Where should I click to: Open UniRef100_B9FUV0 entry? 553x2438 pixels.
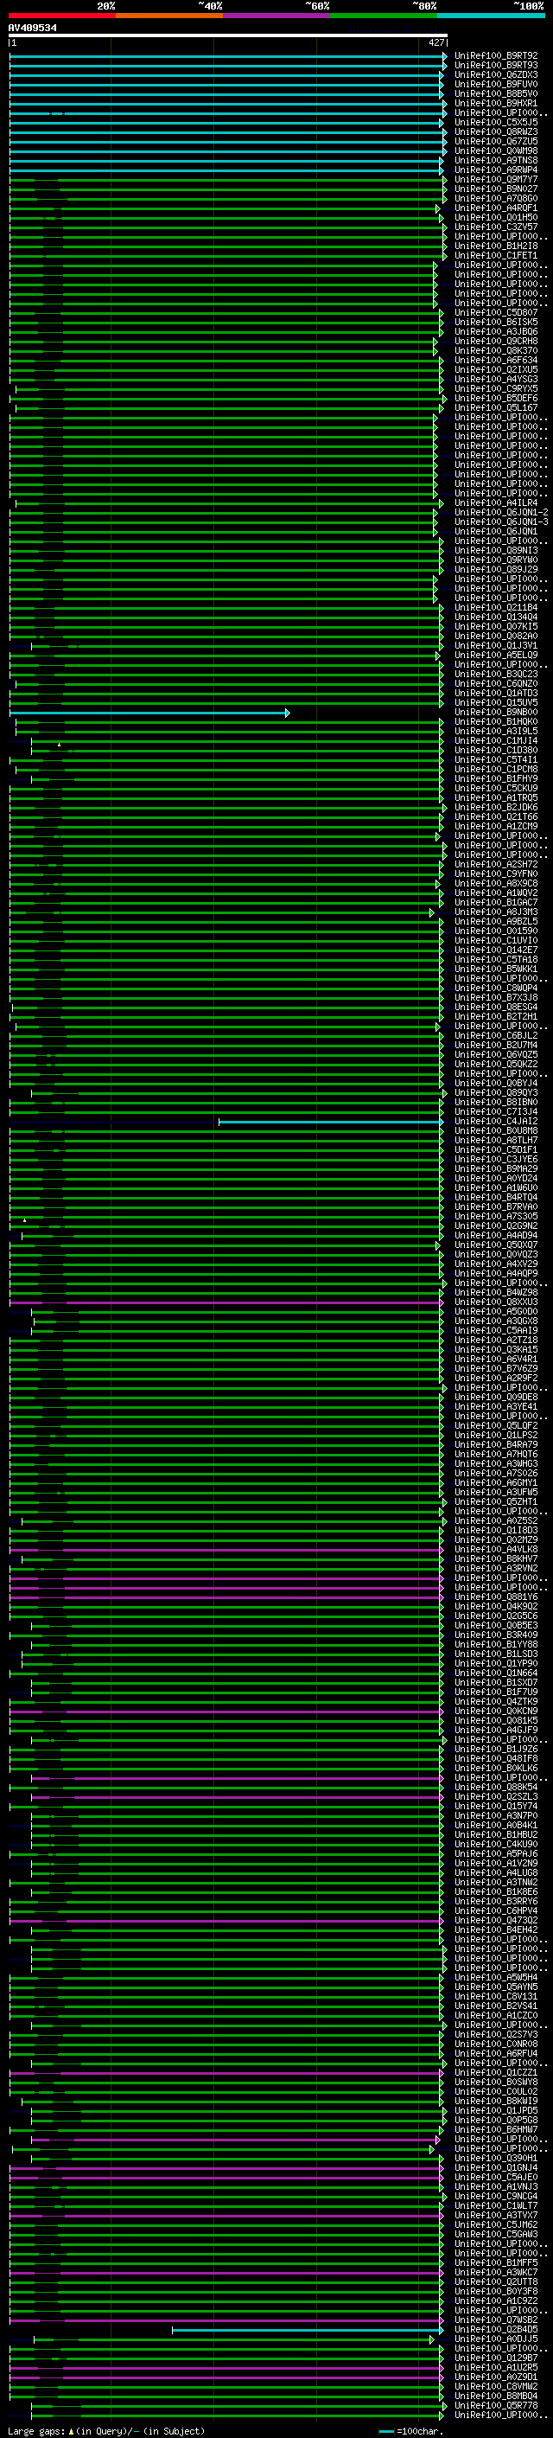click(495, 84)
